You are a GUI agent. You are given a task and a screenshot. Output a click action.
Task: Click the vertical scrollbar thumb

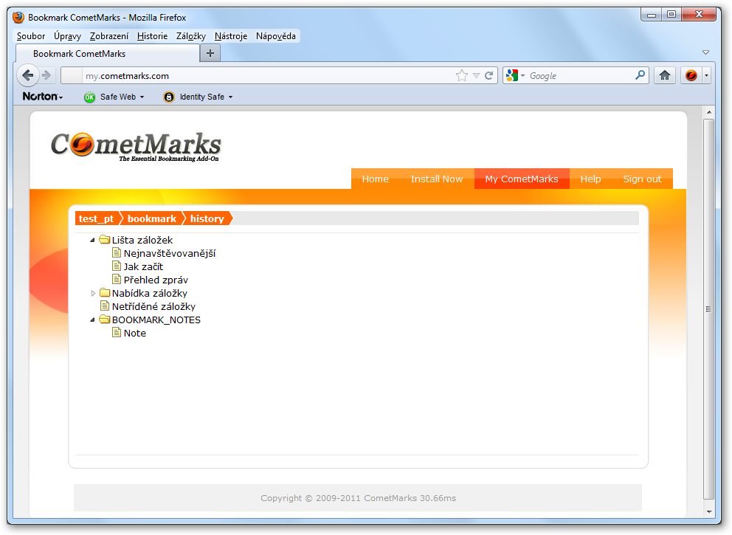click(x=708, y=309)
